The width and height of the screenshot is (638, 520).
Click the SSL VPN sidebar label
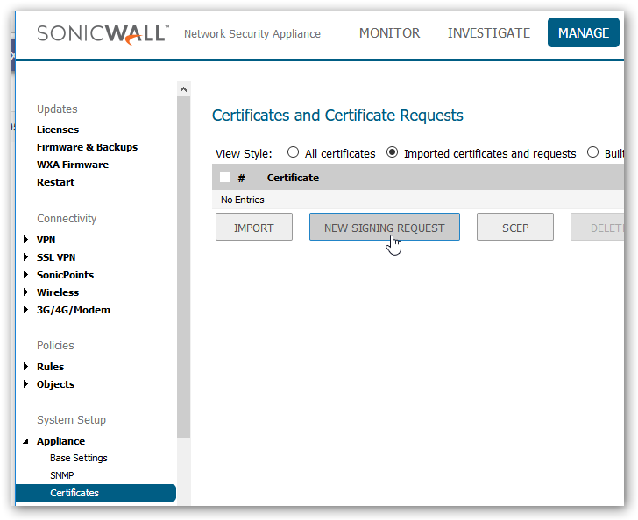tap(56, 257)
